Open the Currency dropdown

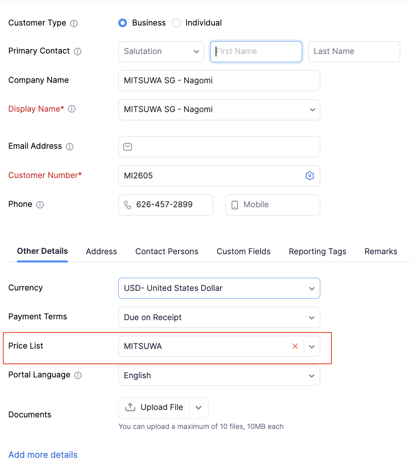point(219,288)
